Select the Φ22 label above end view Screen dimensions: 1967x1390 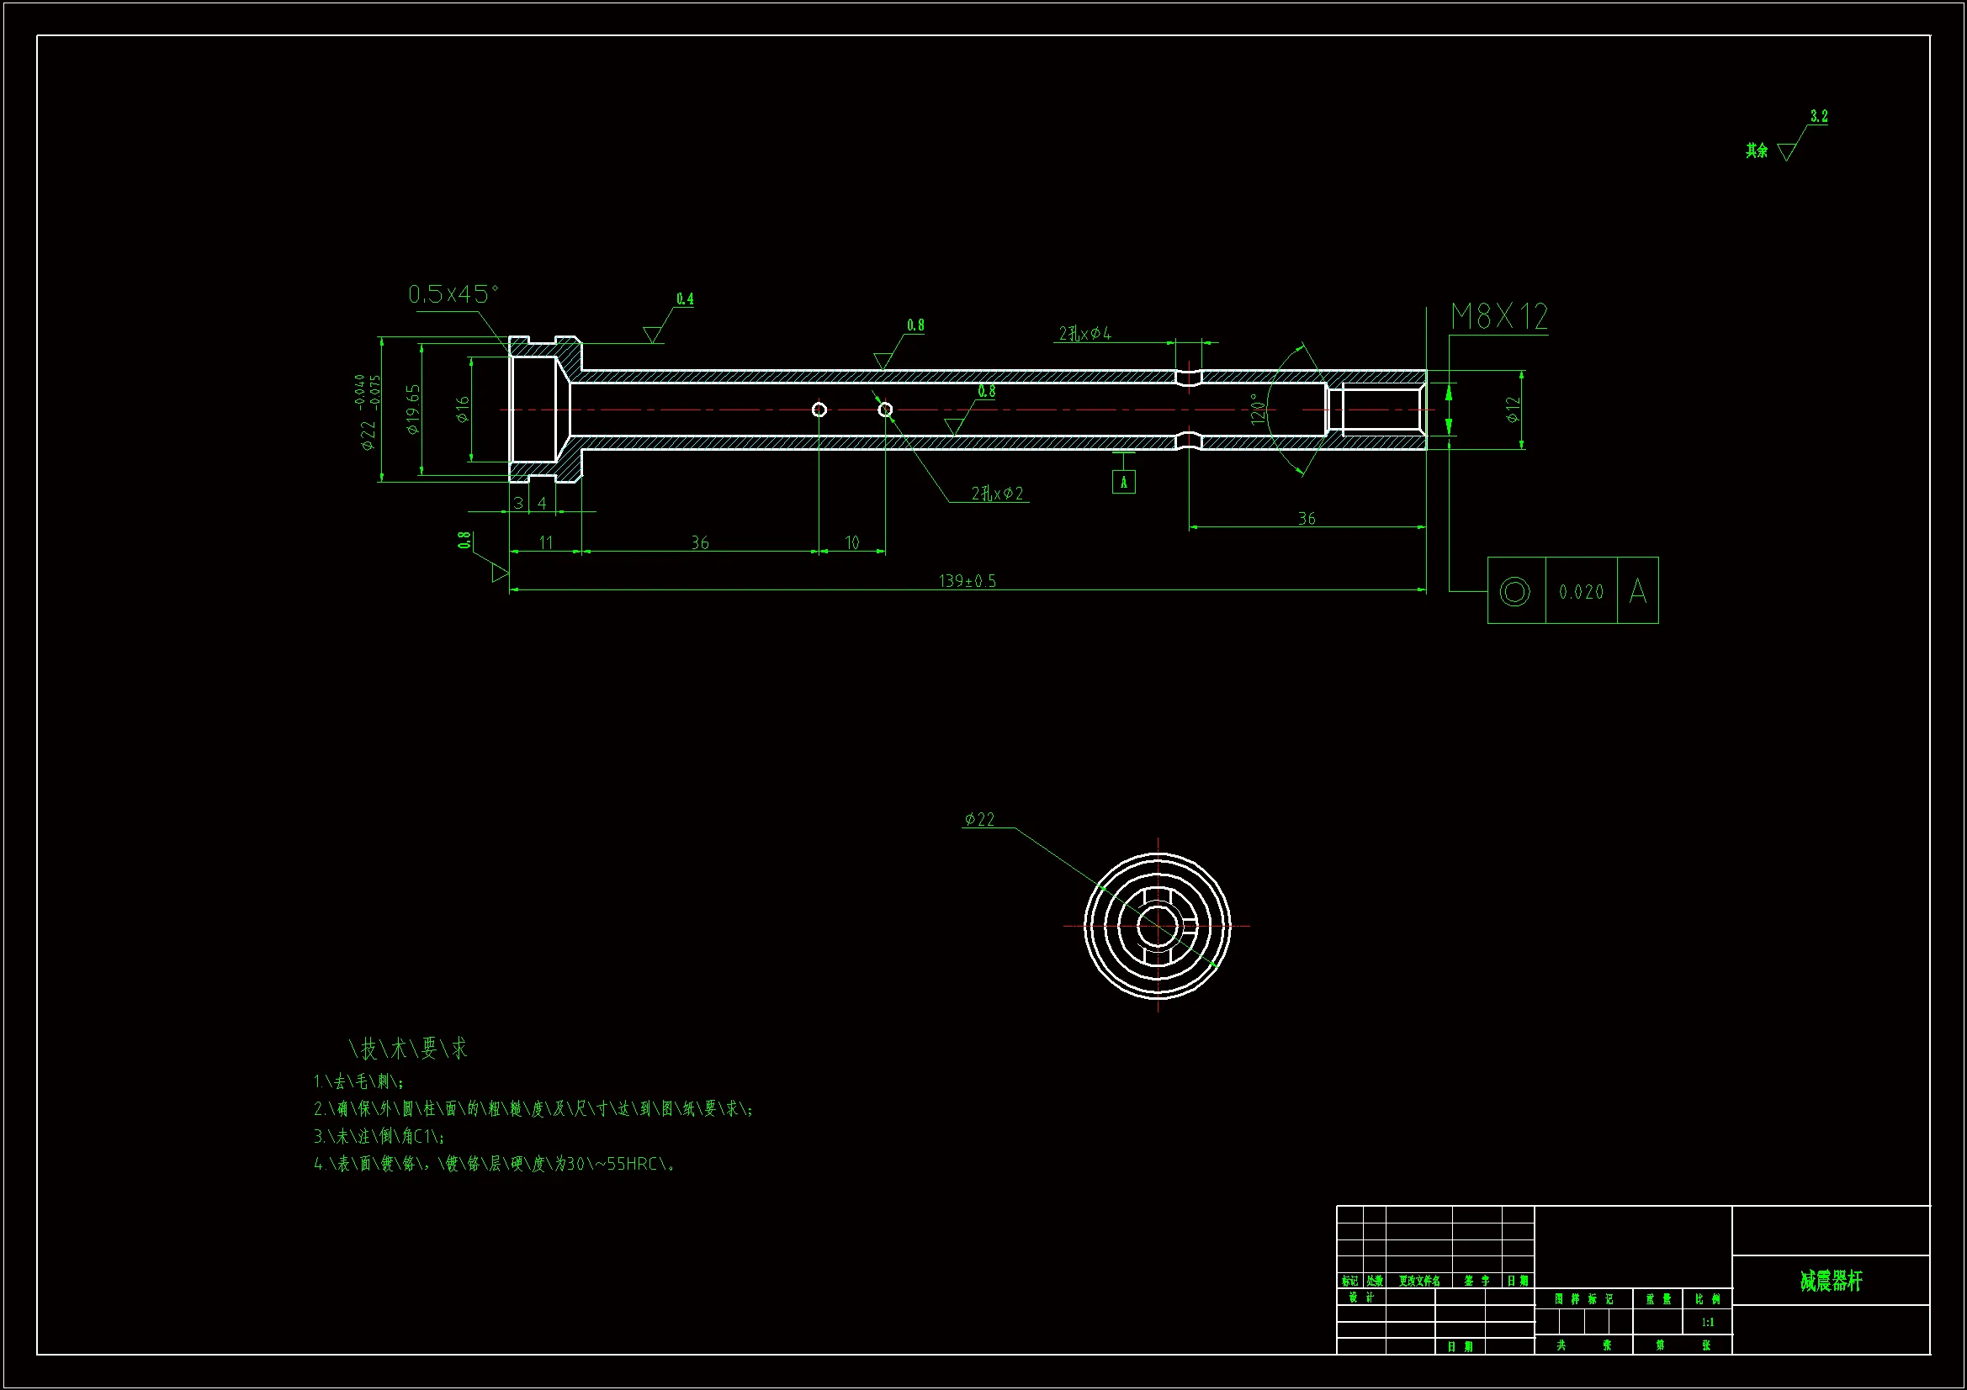(979, 820)
